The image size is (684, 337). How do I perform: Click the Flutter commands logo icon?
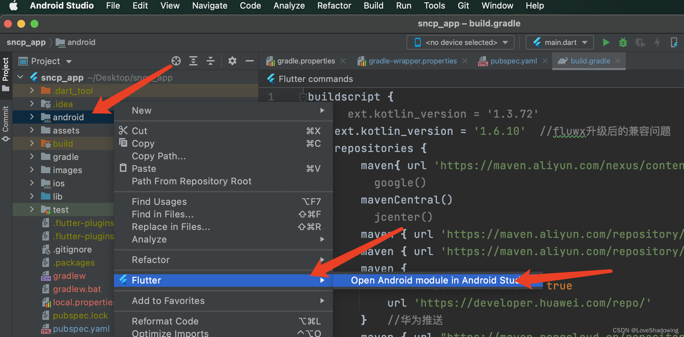(x=271, y=79)
